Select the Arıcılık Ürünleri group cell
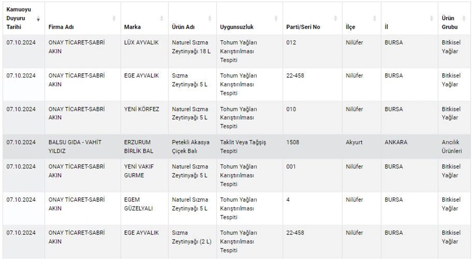 coord(452,147)
